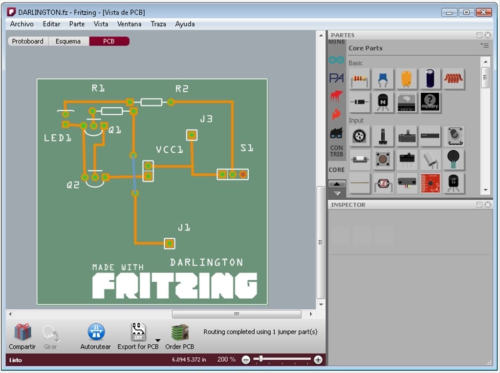This screenshot has height=373, width=500.
Task: Open the Parte menu
Action: point(77,24)
